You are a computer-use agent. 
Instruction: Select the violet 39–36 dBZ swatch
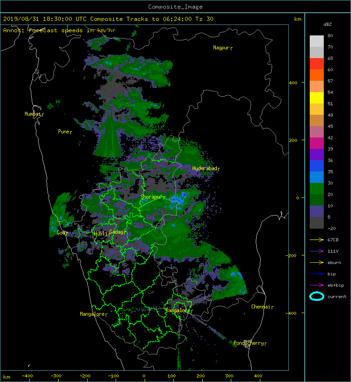[x=317, y=154]
